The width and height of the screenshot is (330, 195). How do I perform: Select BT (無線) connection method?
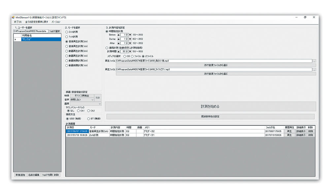88,119
